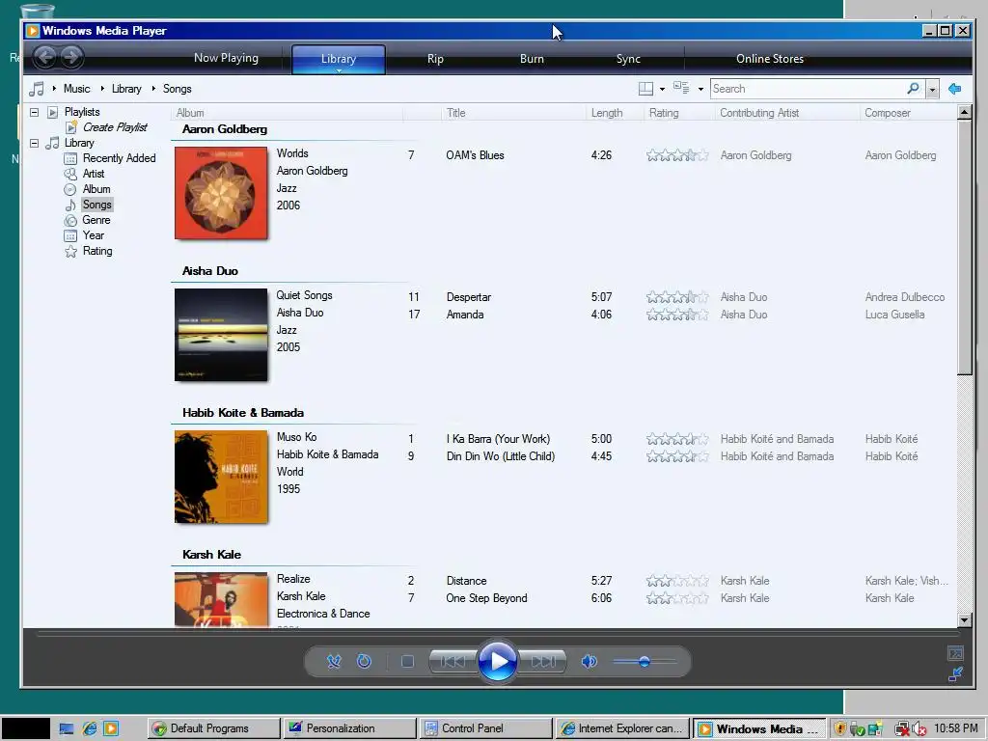Image resolution: width=988 pixels, height=741 pixels.
Task: Open the Songs breadcrumb dropdown arrow
Action: tap(153, 89)
